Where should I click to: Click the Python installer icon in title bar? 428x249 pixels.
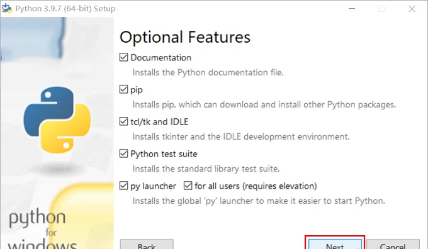pos(7,8)
